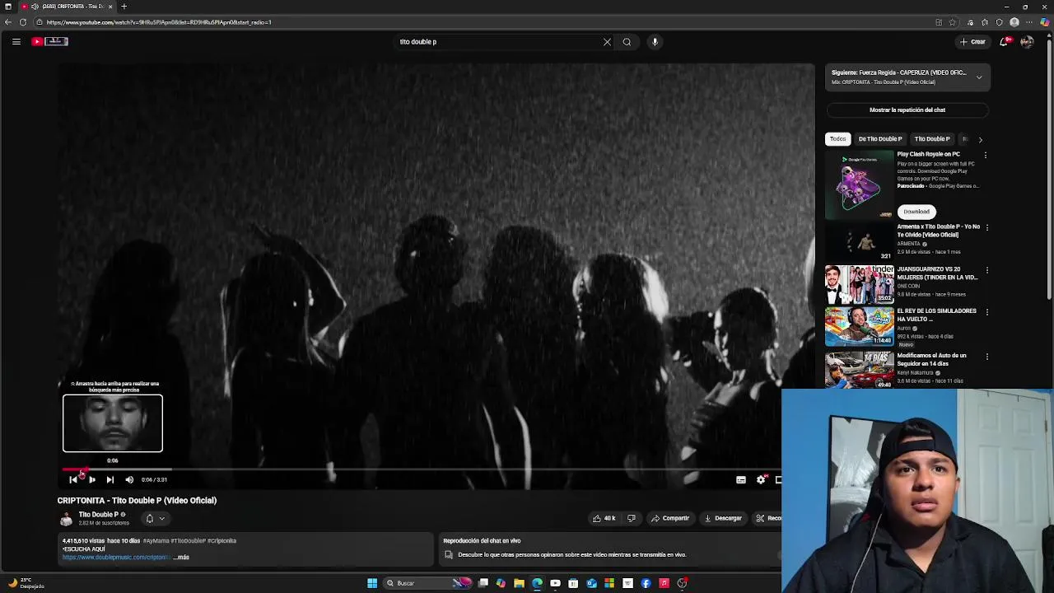The width and height of the screenshot is (1054, 593).
Task: Open player settings gear
Action: (761, 479)
